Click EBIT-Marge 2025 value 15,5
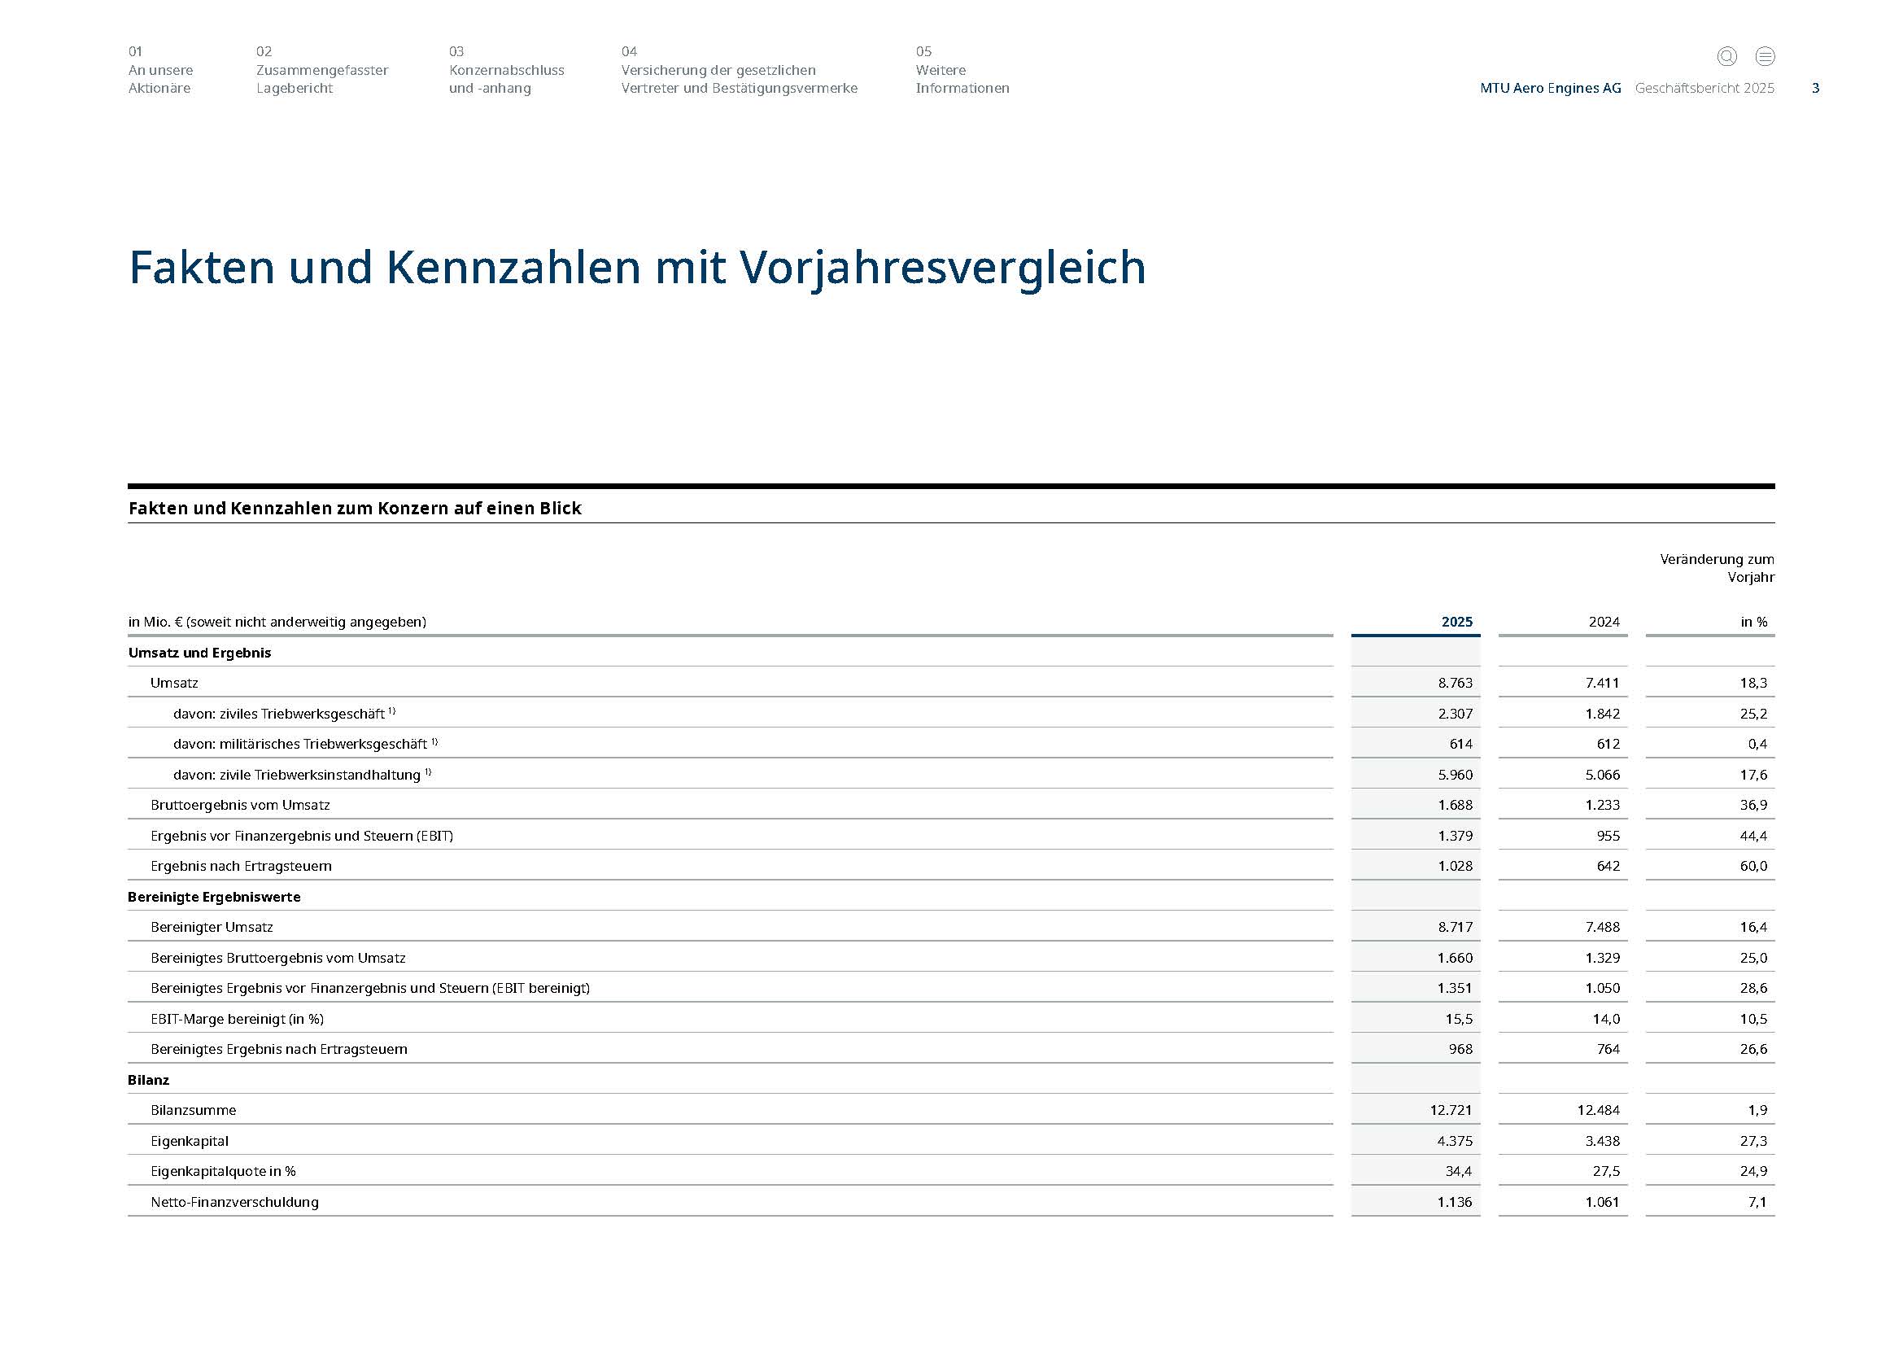 click(1459, 1019)
